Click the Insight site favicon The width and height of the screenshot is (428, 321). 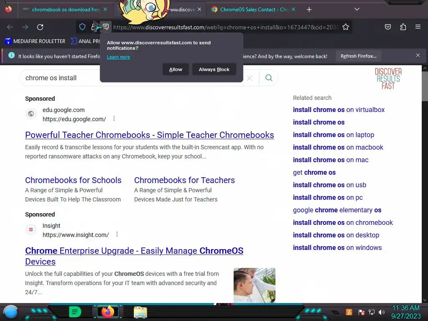31,229
